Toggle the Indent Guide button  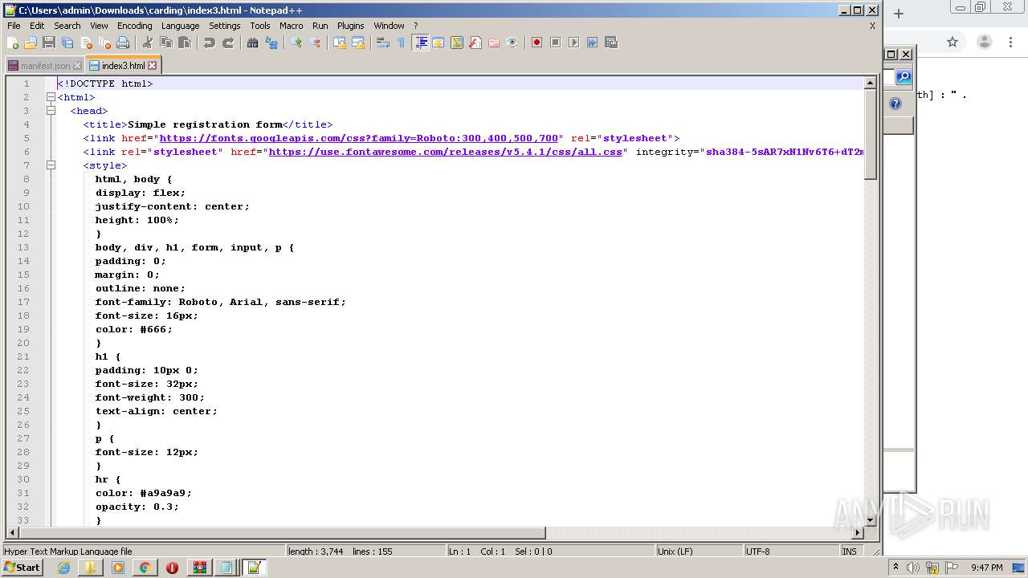(419, 43)
